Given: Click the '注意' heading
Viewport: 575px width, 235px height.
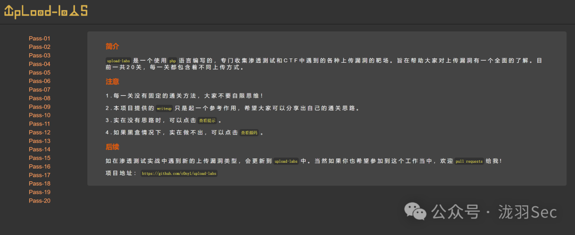Looking at the screenshot, I should (112, 82).
